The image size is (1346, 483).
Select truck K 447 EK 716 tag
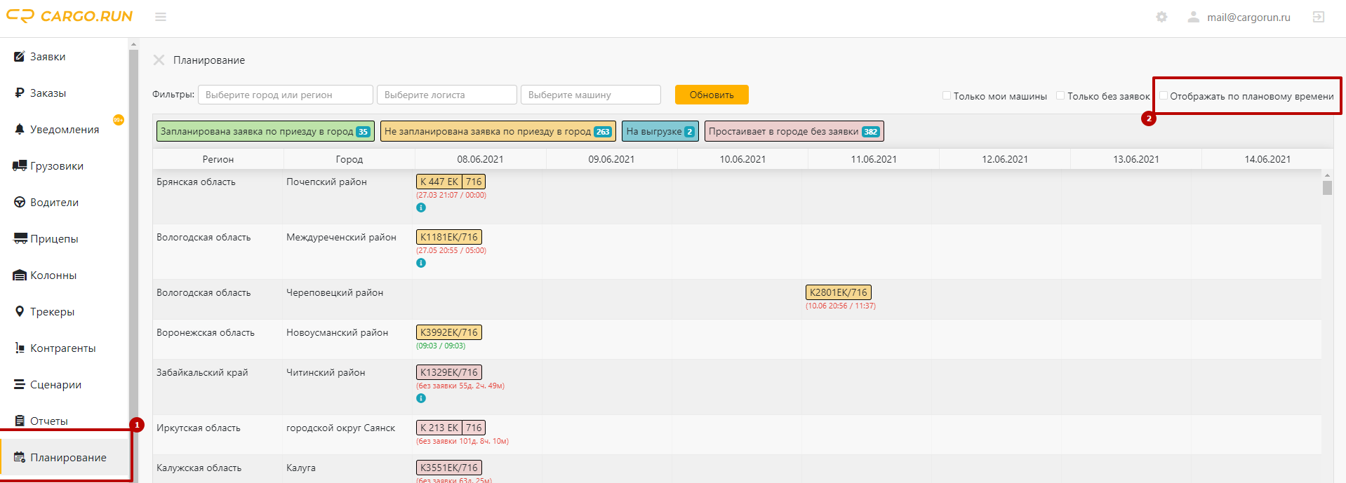point(451,182)
